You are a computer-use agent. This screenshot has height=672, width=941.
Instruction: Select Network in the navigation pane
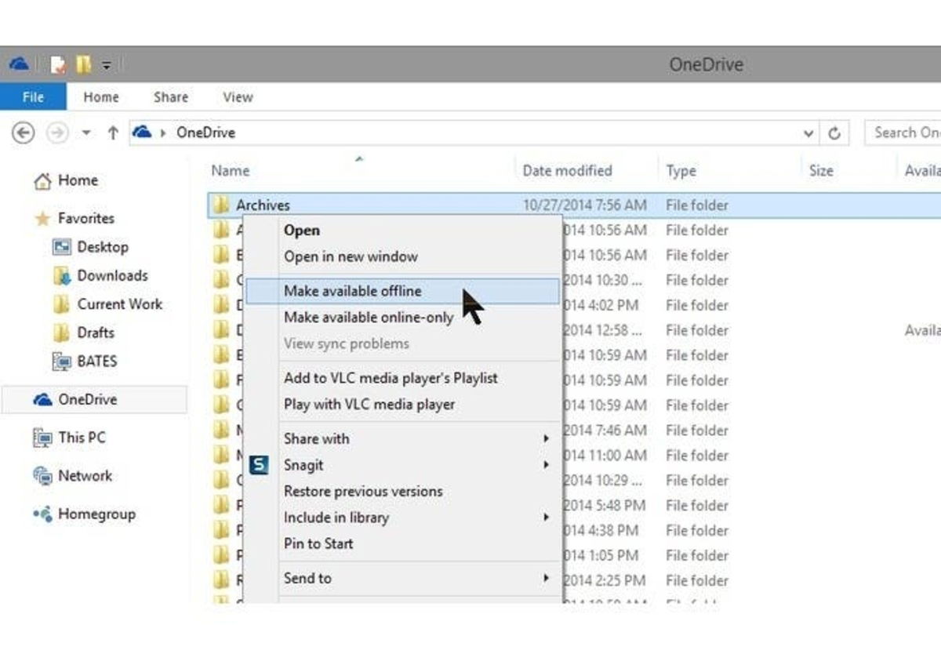coord(85,475)
